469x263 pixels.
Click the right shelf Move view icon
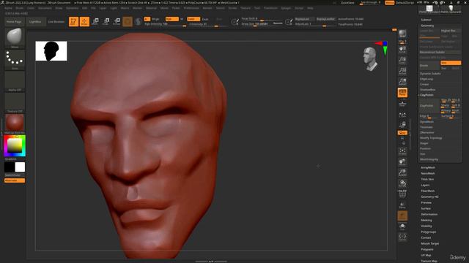[402, 162]
